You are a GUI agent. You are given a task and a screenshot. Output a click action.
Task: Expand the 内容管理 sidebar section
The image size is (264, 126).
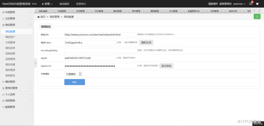[x=16, y=12]
